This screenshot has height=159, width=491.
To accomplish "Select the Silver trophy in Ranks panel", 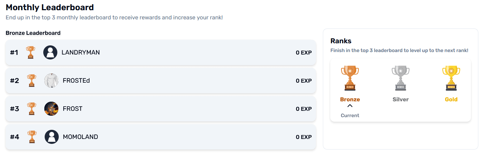I will pos(401,78).
